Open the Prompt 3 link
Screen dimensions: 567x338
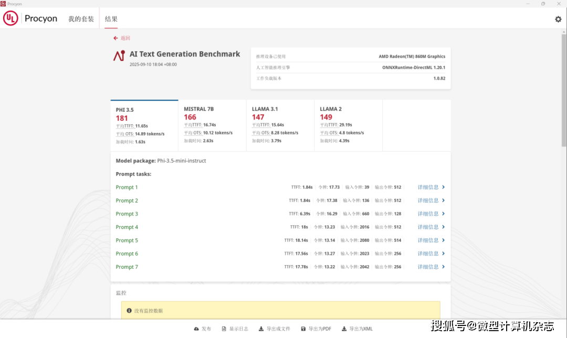127,214
